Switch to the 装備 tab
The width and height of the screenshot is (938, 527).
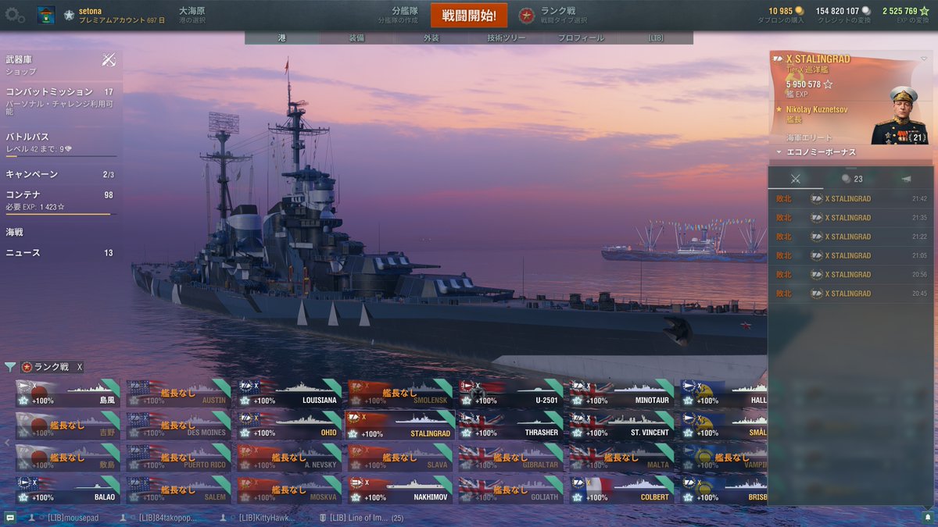[x=356, y=37]
